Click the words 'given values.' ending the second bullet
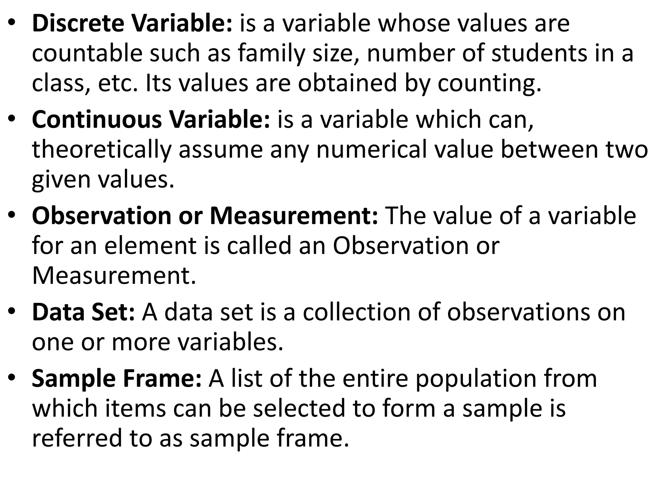The image size is (664, 498). 103,180
